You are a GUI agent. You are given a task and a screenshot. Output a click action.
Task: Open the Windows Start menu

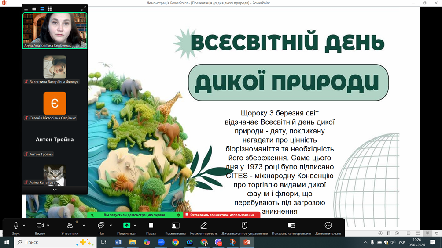pos(7,242)
